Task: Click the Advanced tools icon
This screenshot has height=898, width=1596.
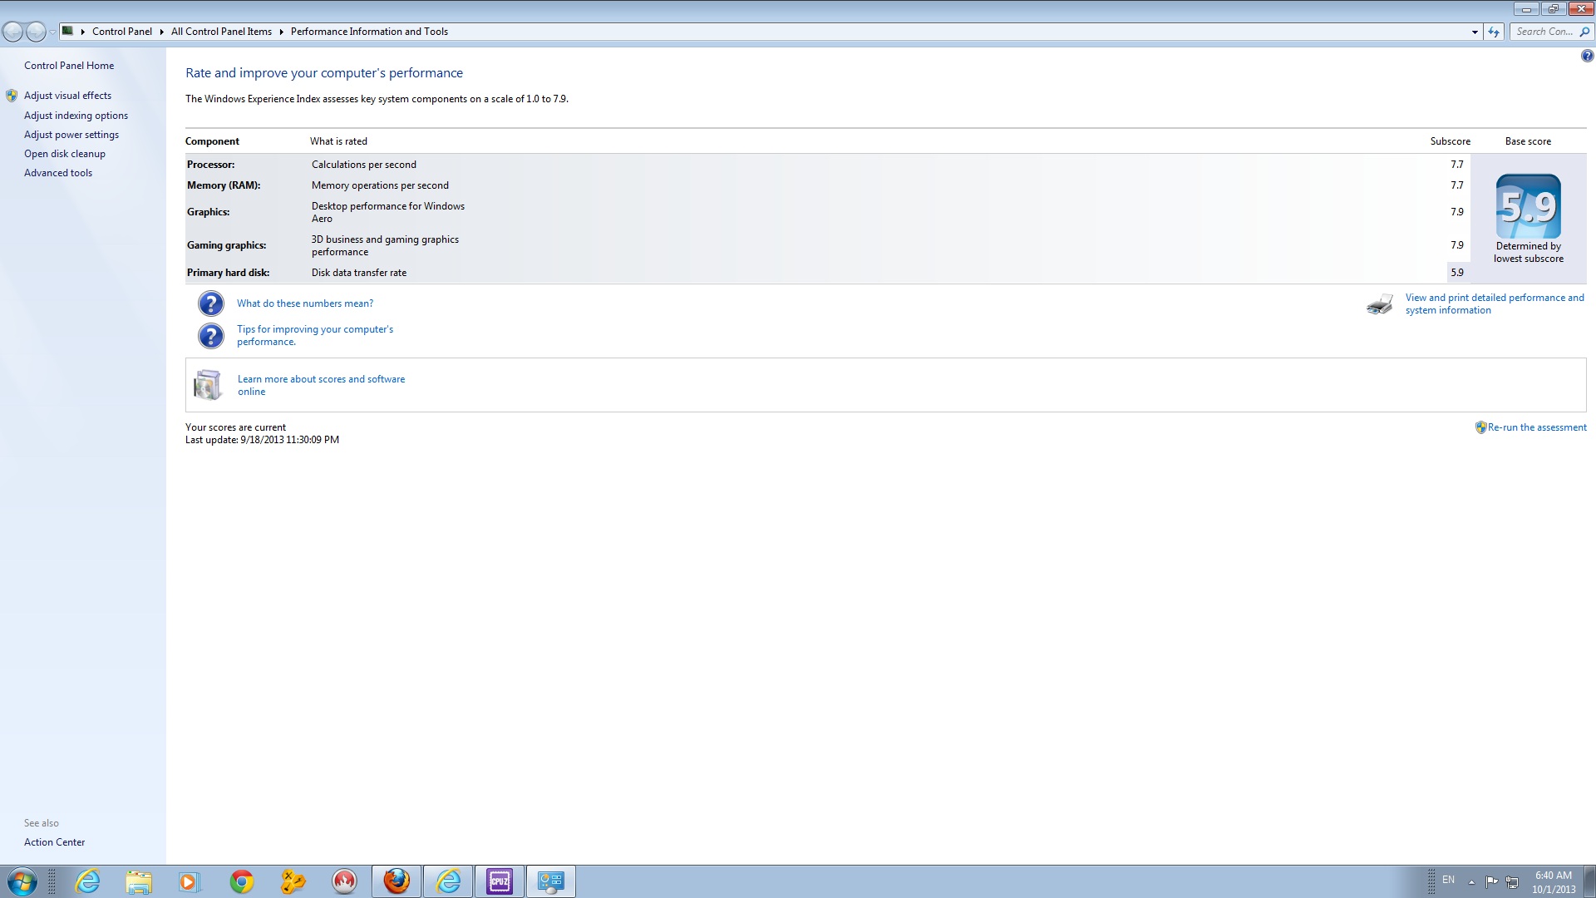Action: (x=57, y=172)
